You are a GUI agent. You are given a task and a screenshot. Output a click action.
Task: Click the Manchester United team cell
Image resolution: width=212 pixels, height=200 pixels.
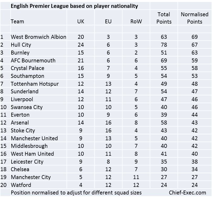click(x=34, y=138)
